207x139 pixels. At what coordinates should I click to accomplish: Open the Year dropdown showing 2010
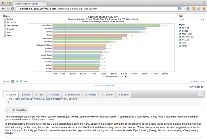(x=191, y=20)
